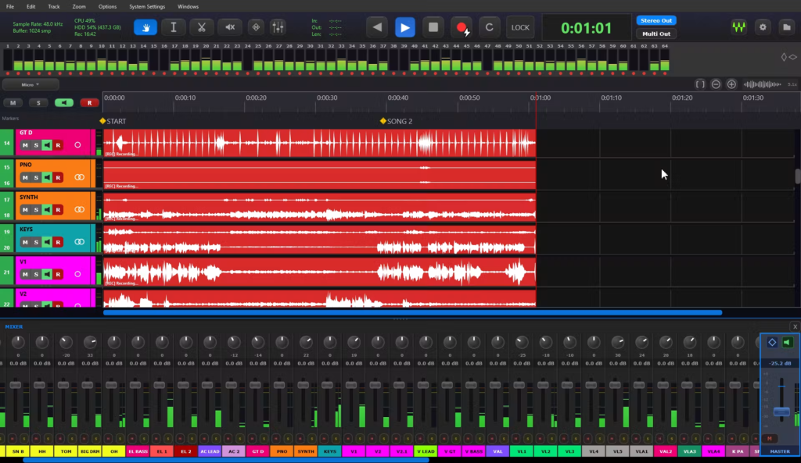
Task: Click the green Waves logo icon
Action: click(x=738, y=27)
